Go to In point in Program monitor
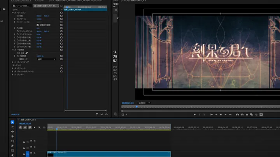This screenshot has height=157, width=280. click(x=212, y=115)
